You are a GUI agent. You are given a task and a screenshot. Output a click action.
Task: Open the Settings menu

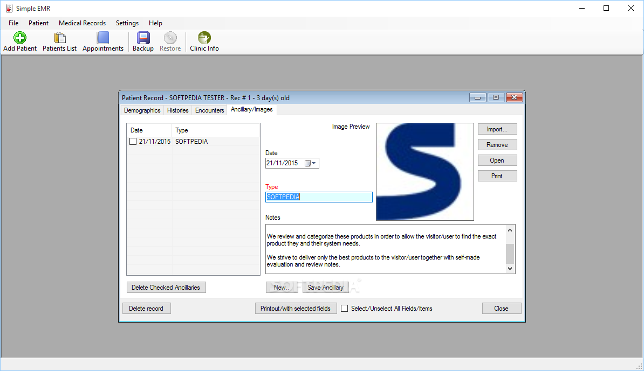click(x=127, y=23)
